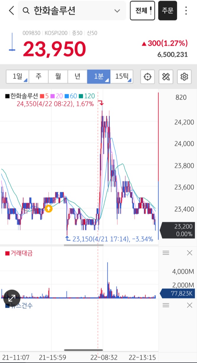The width and height of the screenshot is (197, 363).
Task: Tap the 5 moving-average legend
Action: pyautogui.click(x=44, y=96)
